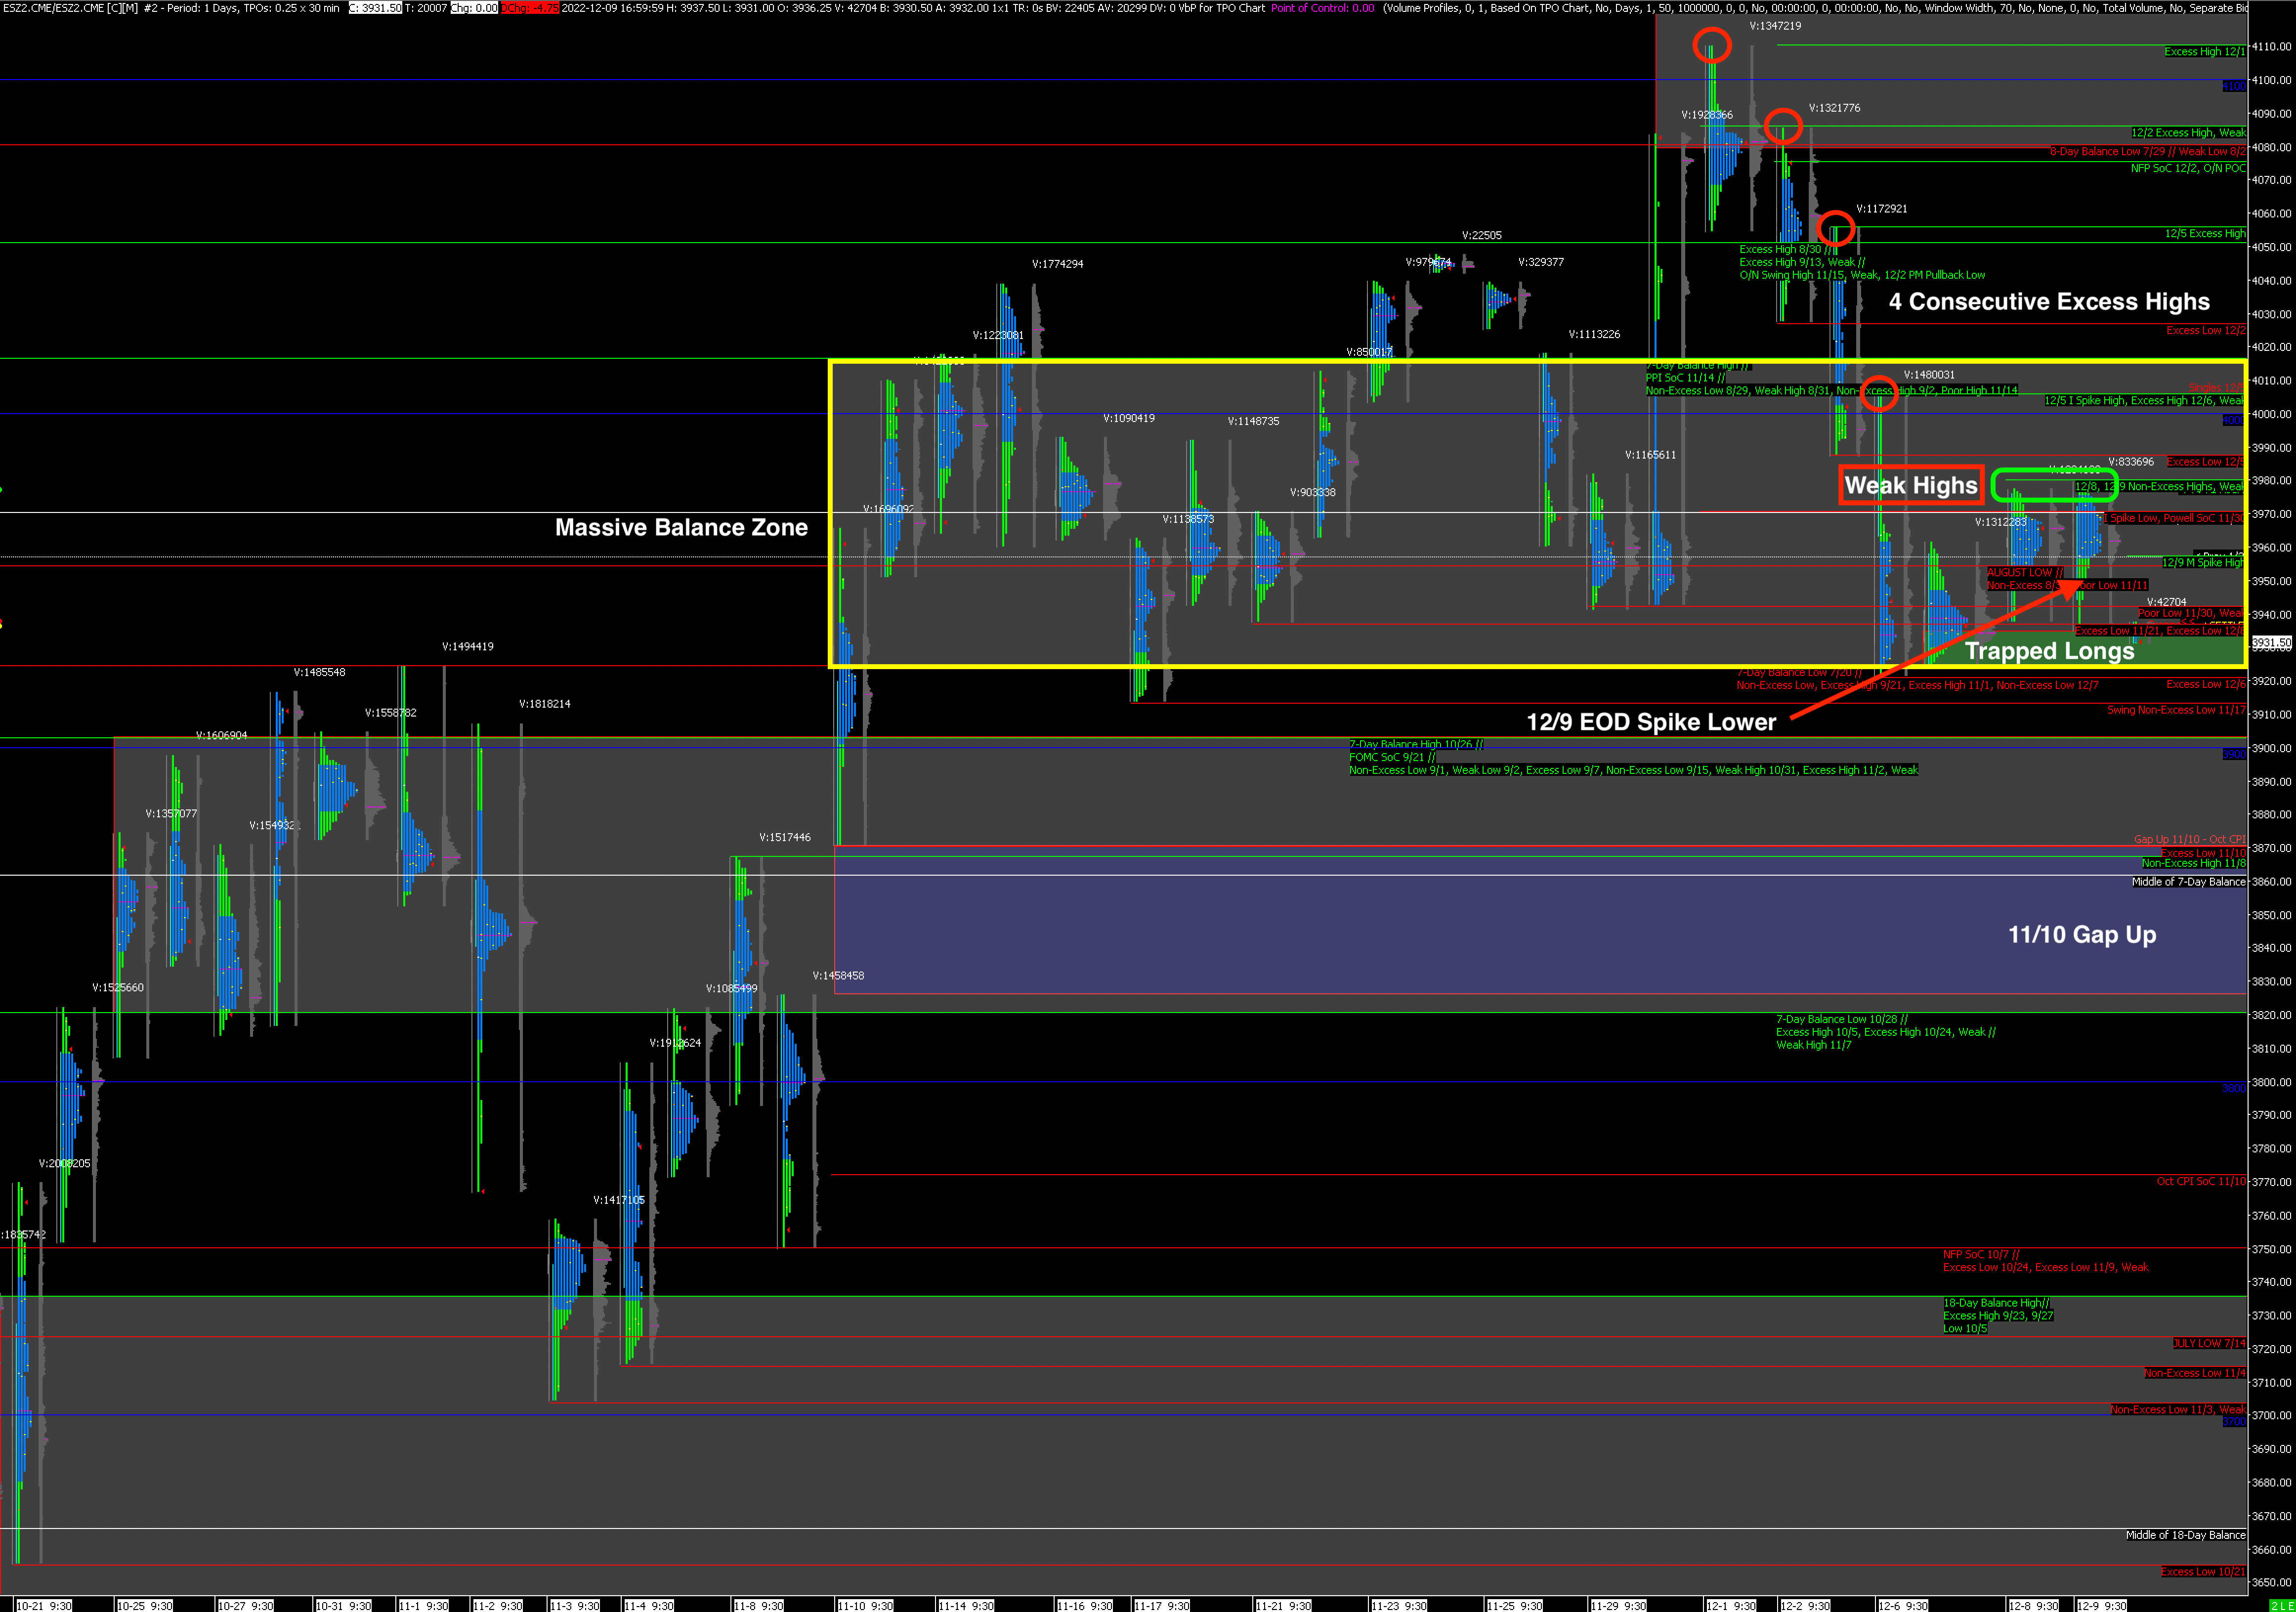
Task: Click the 11-10 9:30 date axis label
Action: pos(865,1605)
